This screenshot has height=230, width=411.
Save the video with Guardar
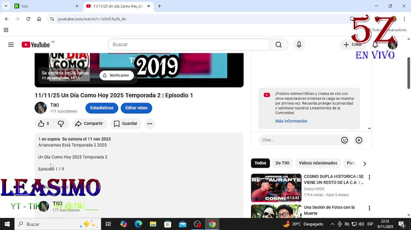pos(126,124)
